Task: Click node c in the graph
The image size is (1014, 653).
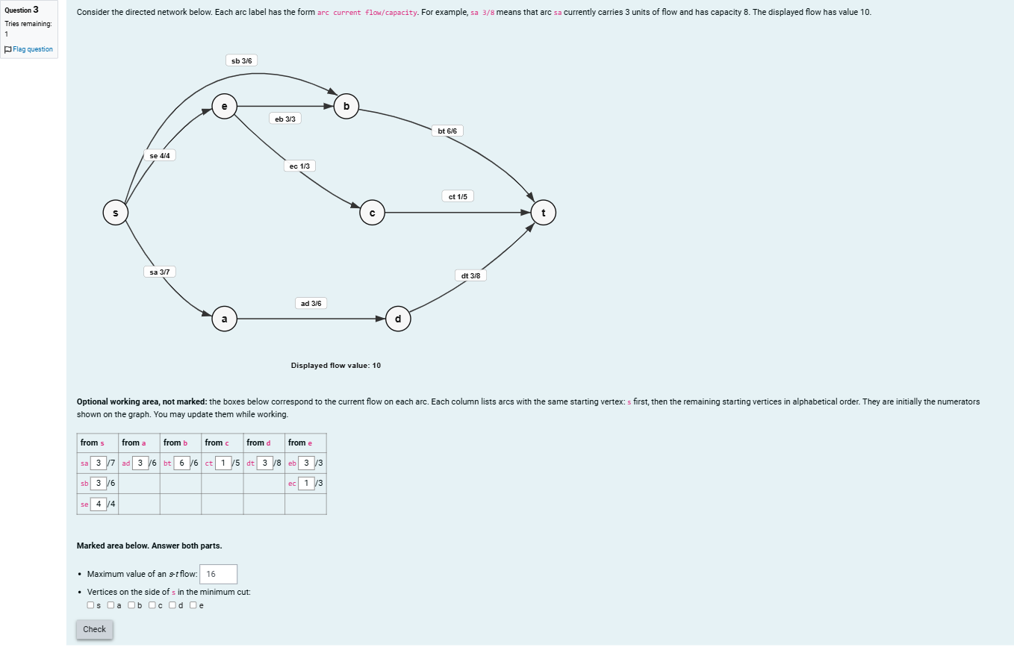Action: point(373,213)
